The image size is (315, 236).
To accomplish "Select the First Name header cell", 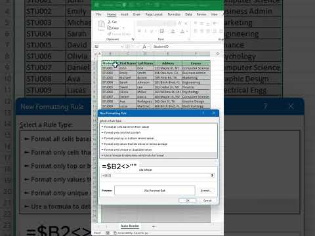I will click(x=128, y=64).
